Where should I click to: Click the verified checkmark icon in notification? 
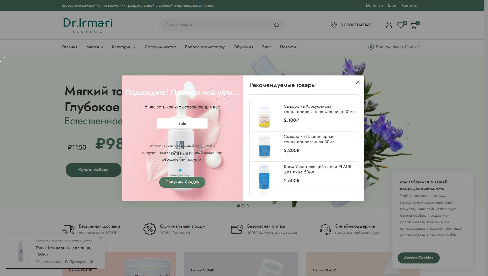(x=67, y=262)
